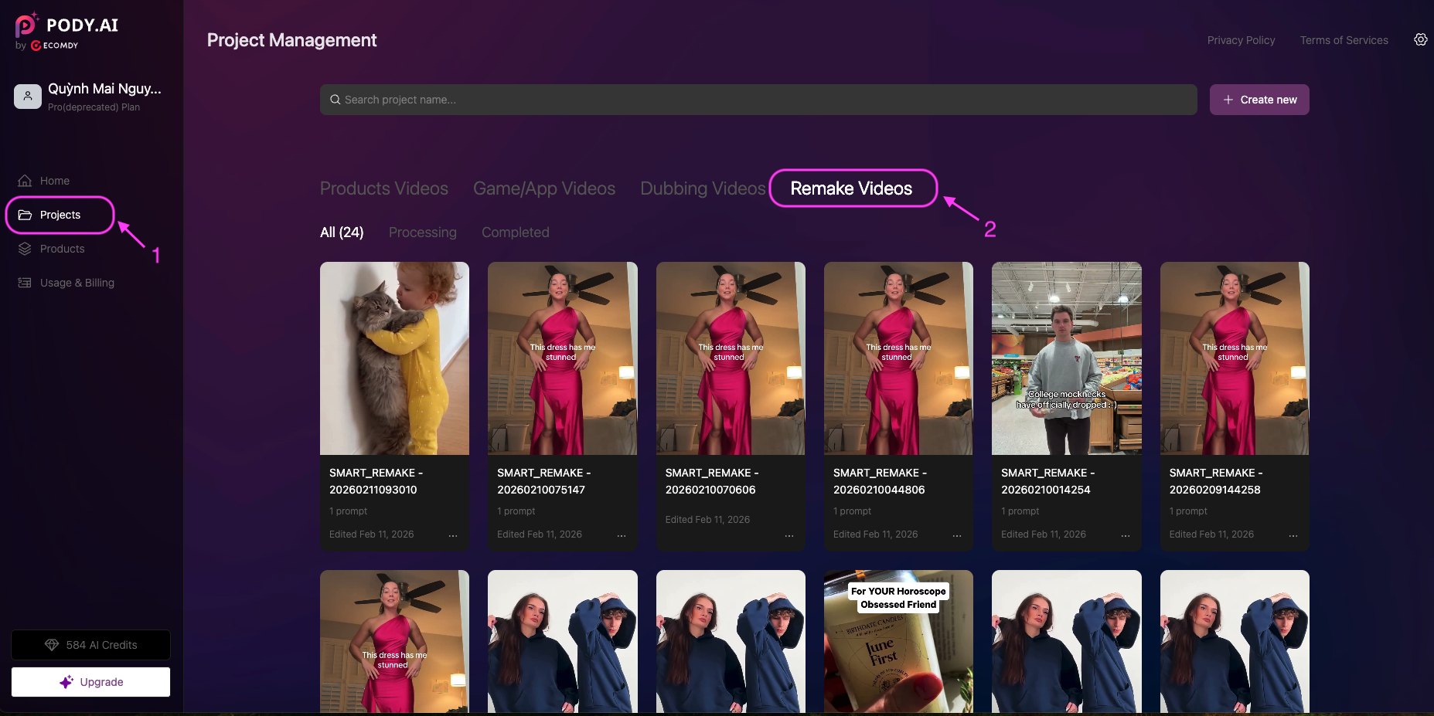Open the cat and baby video thumbnail
This screenshot has width=1434, height=716.
(x=394, y=358)
